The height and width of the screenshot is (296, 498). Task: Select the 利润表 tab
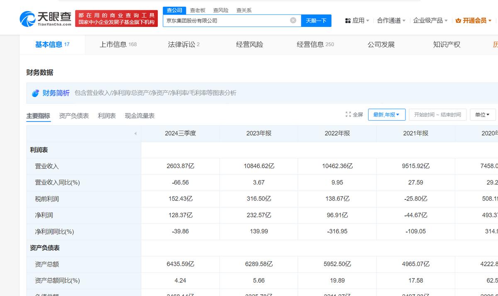click(107, 116)
